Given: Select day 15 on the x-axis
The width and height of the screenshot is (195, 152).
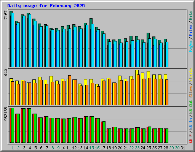Looking at the screenshot, I should tap(91, 148).
